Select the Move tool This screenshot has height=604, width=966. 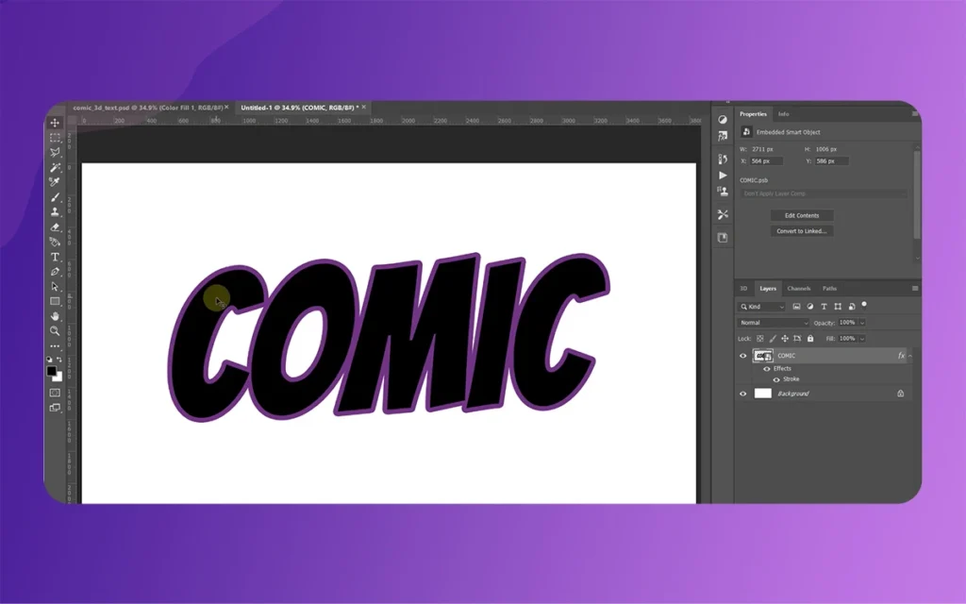[x=55, y=123]
